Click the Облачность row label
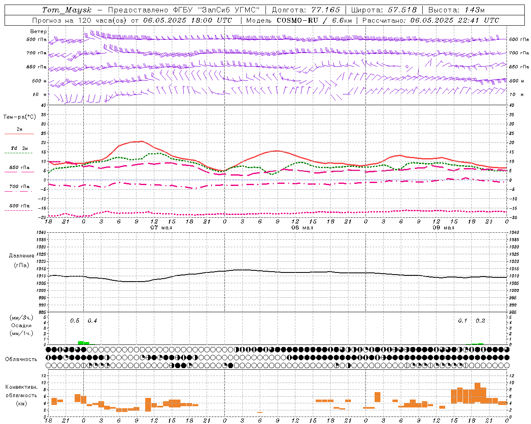 click(21, 359)
